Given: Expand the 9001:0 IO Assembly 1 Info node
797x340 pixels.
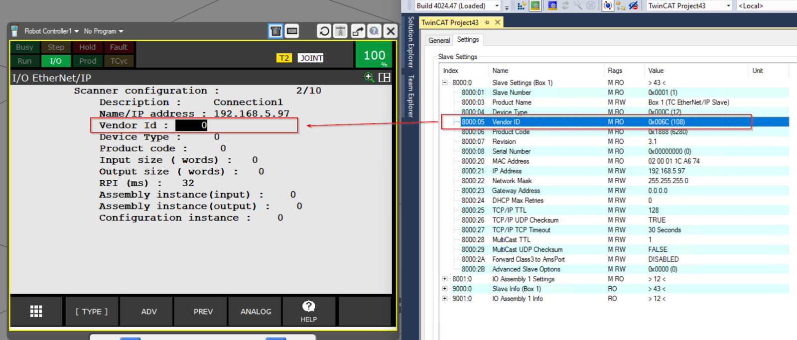Looking at the screenshot, I should (445, 299).
